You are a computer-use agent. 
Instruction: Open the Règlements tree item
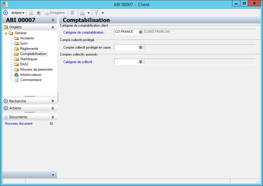click(x=29, y=49)
